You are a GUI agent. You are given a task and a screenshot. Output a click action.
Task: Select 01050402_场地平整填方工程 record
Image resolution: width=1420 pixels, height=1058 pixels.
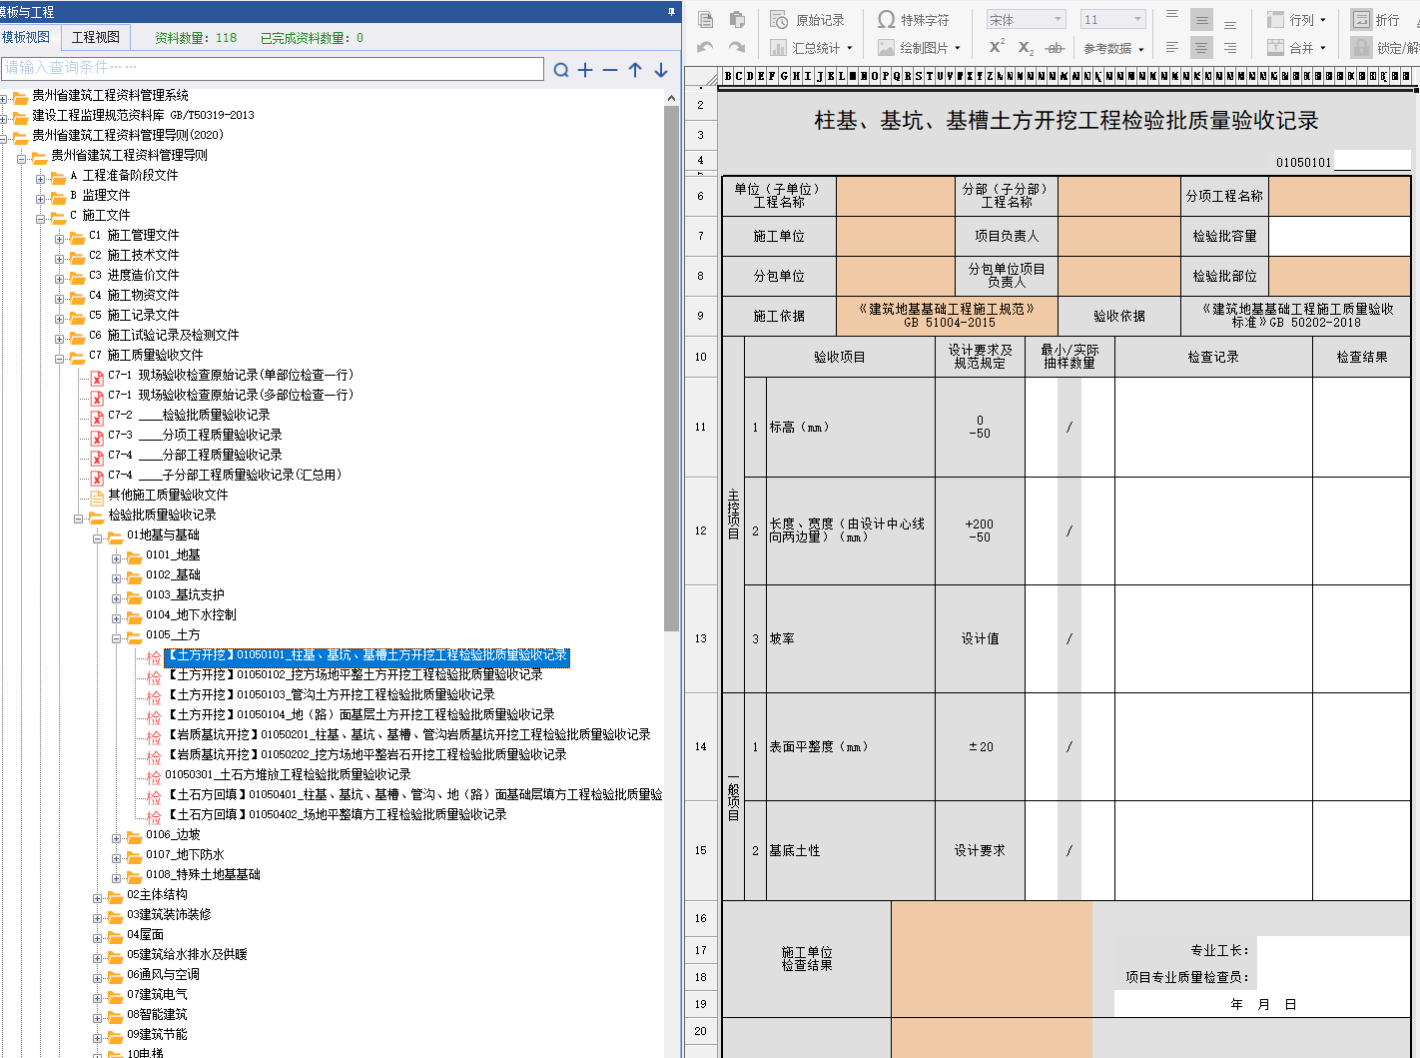[x=337, y=814]
